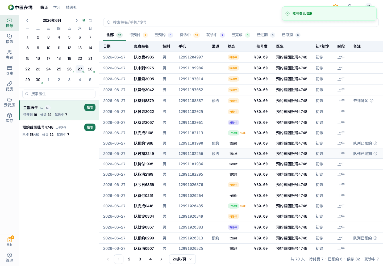
Task: Select June 26 in the calendar
Action: point(69,69)
